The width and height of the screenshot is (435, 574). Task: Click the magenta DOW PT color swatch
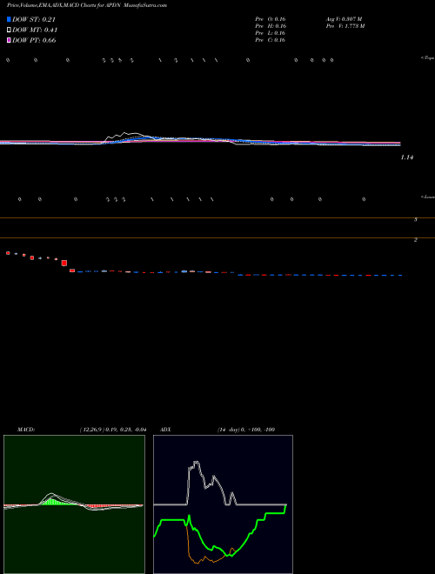pos(9,40)
